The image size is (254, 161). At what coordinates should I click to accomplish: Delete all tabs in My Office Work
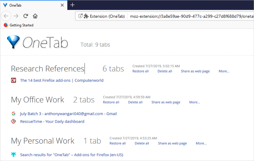[x=135, y=102]
